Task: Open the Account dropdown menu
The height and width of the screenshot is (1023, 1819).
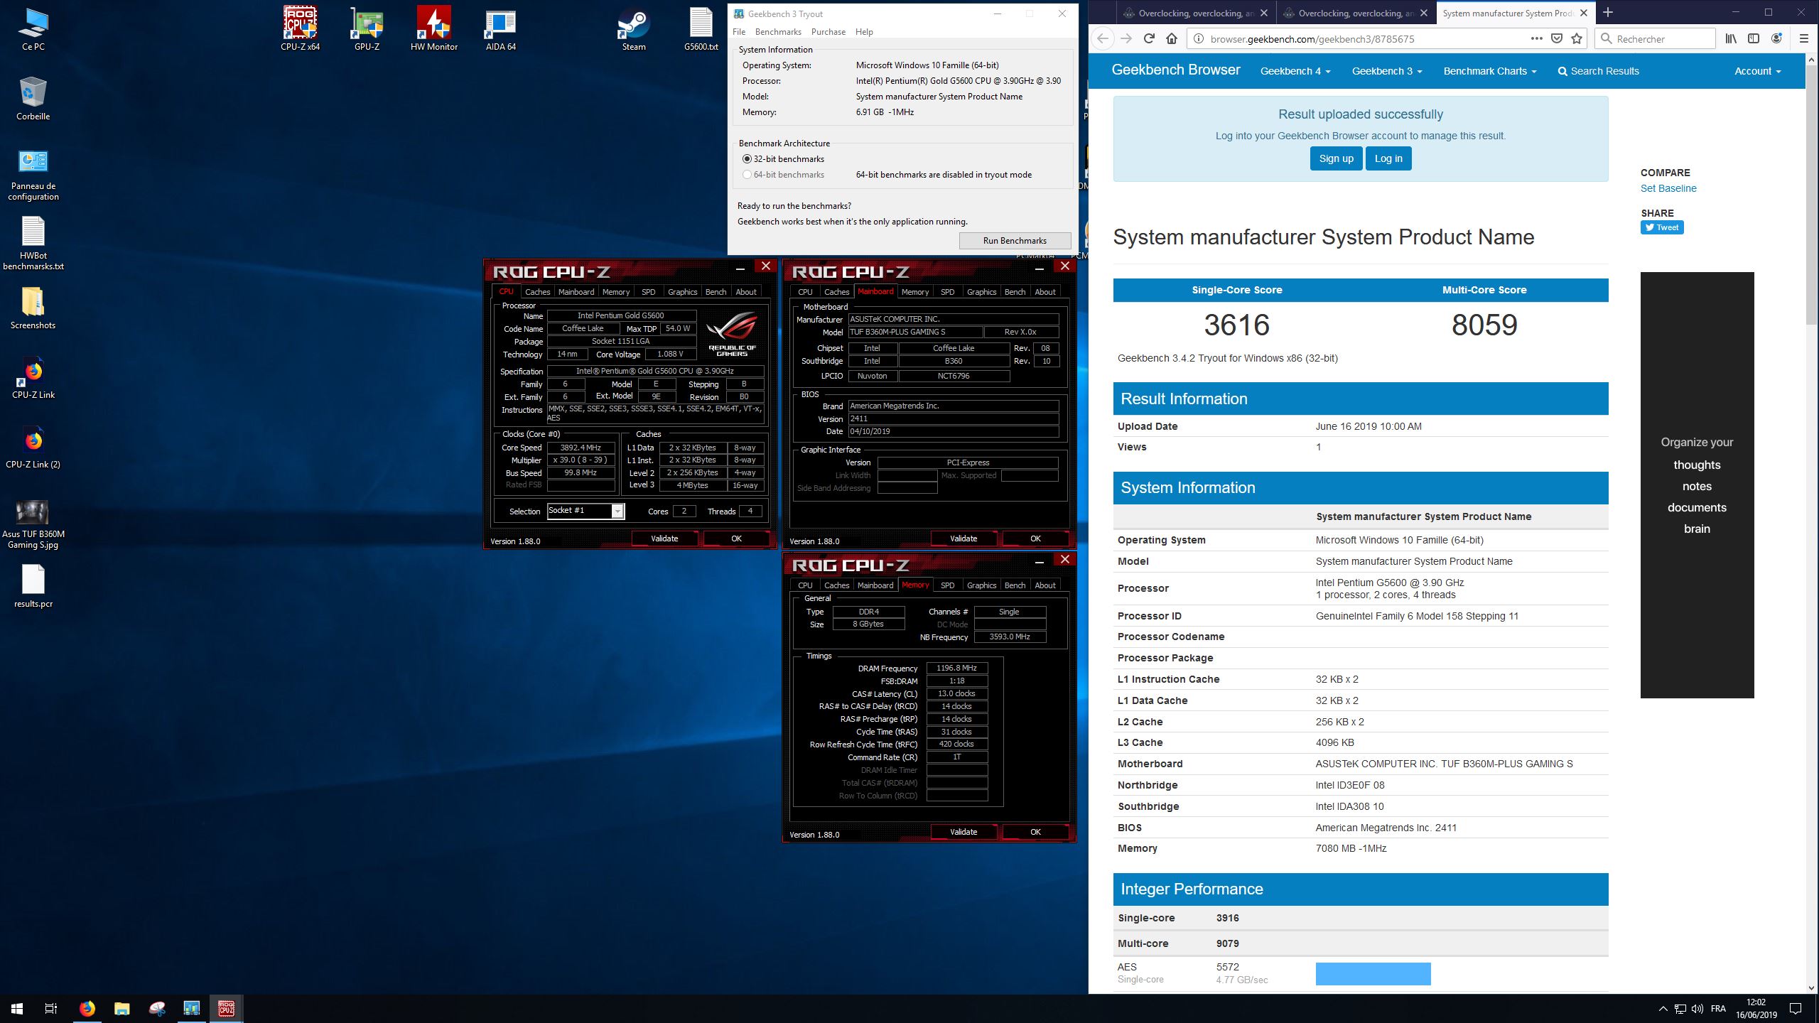Action: [x=1757, y=71]
